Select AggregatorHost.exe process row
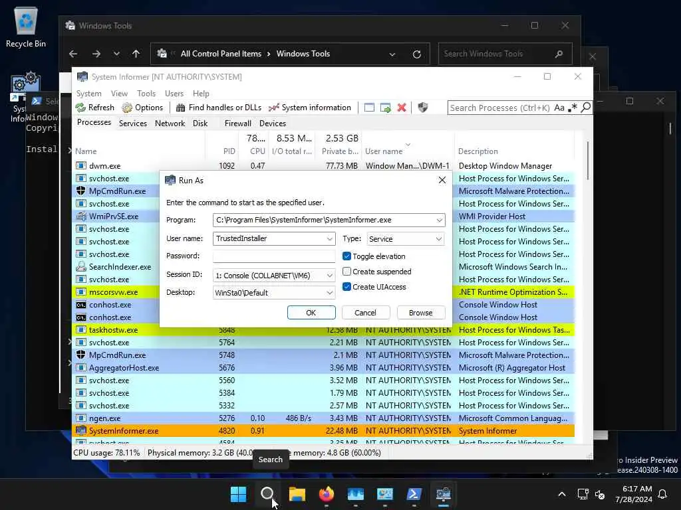This screenshot has width=681, height=510. 323,368
